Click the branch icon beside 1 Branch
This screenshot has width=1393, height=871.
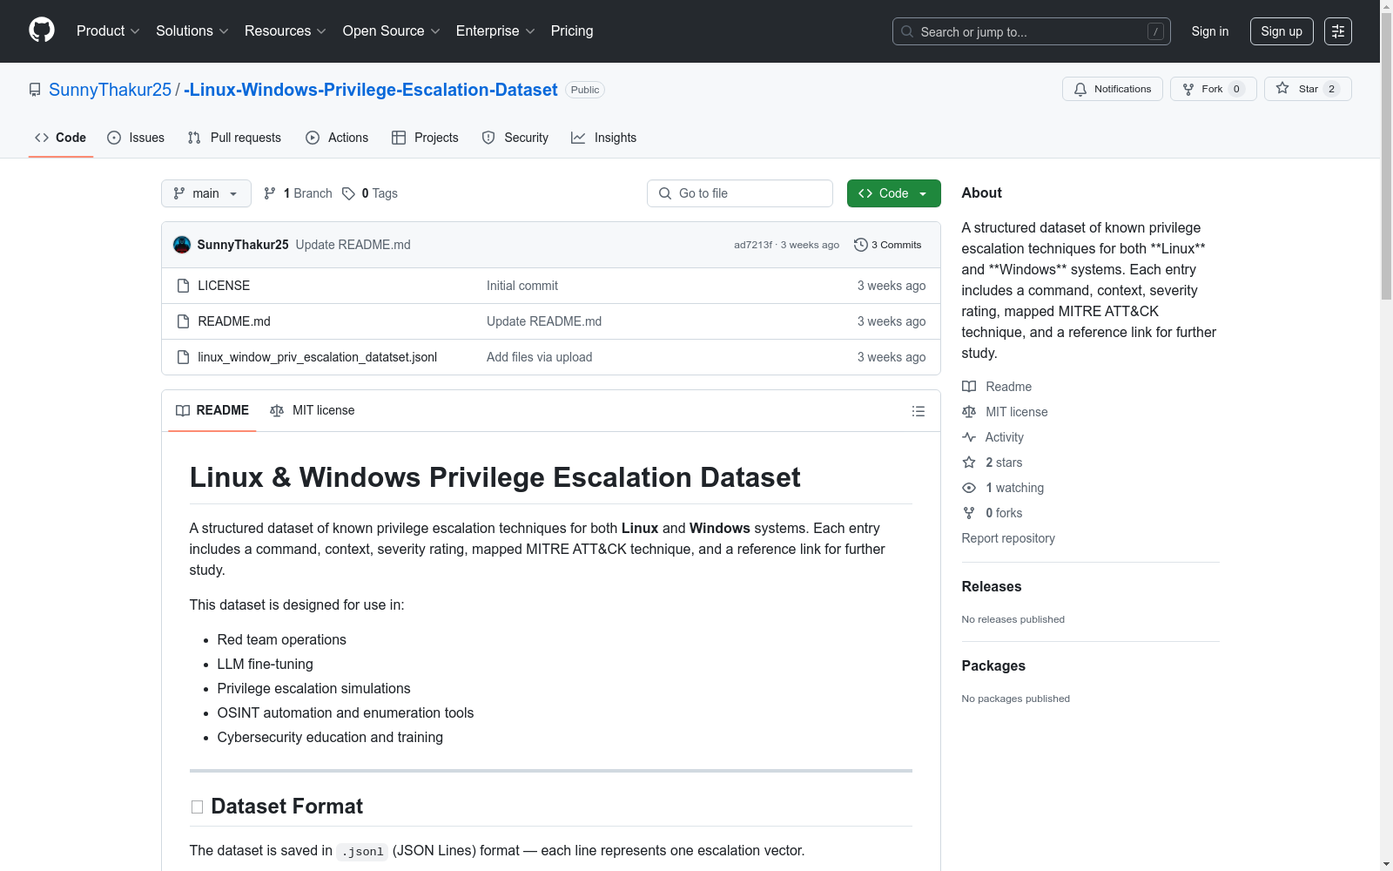270,193
